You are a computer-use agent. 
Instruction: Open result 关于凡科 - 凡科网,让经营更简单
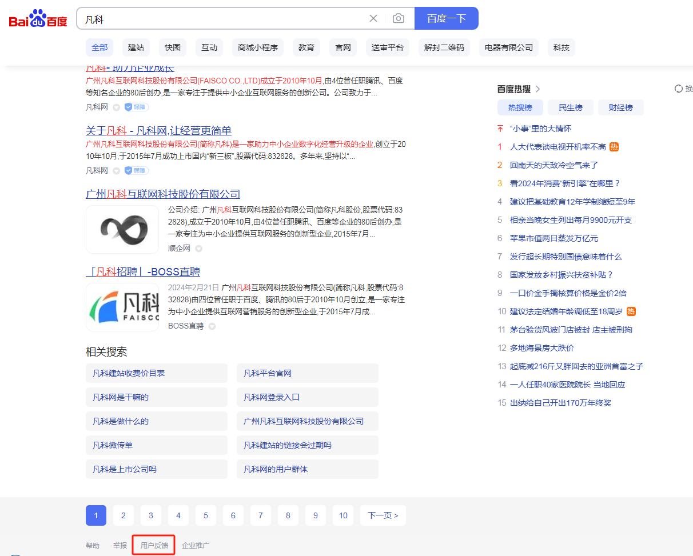pyautogui.click(x=158, y=130)
